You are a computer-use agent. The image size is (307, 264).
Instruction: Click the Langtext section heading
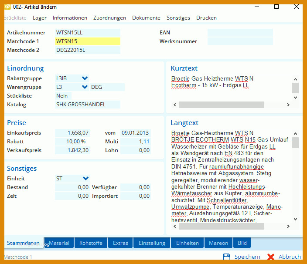pyautogui.click(x=184, y=122)
